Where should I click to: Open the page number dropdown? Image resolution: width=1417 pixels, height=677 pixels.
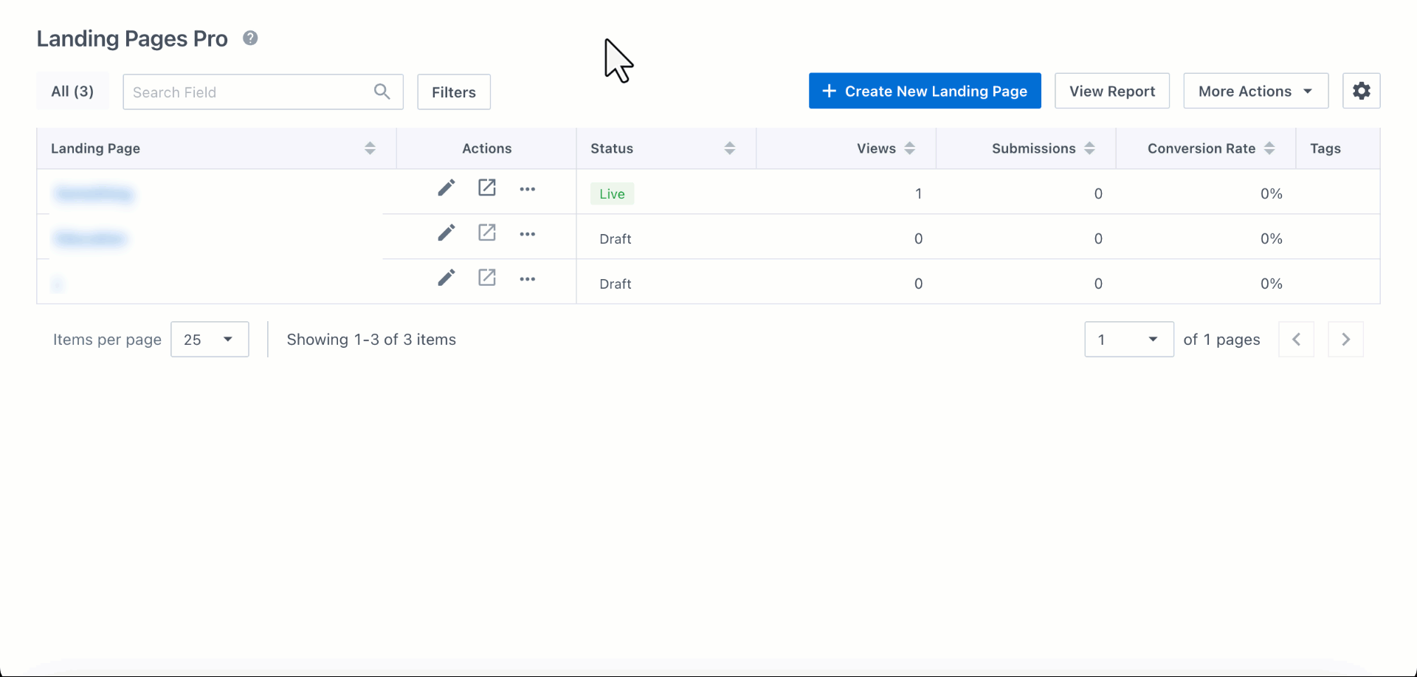coord(1128,339)
